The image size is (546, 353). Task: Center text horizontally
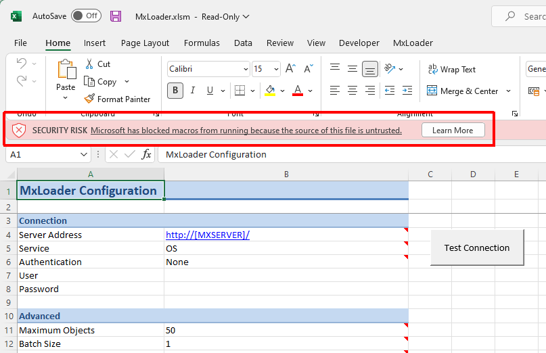point(352,91)
